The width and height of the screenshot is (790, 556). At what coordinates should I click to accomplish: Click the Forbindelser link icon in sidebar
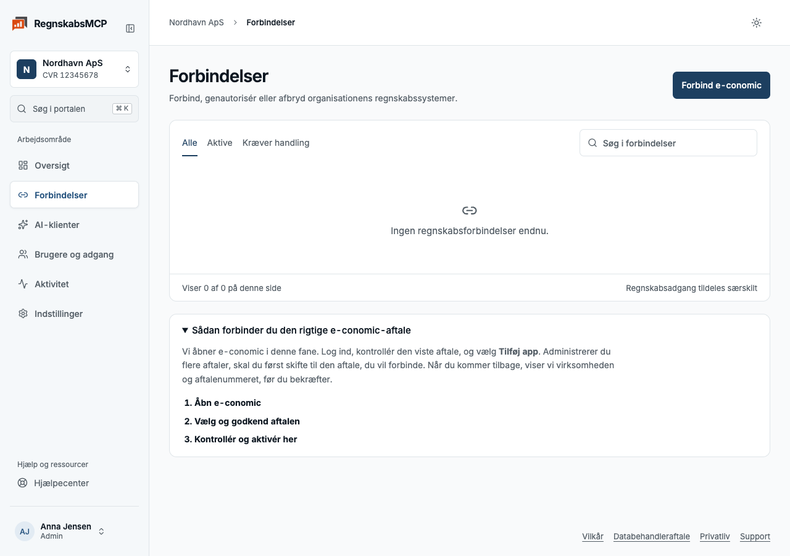pyautogui.click(x=23, y=195)
